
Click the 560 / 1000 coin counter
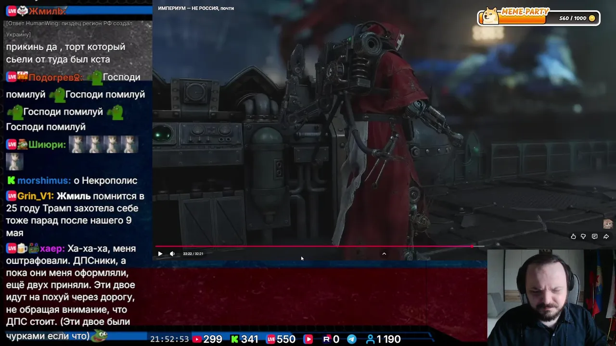(x=573, y=18)
